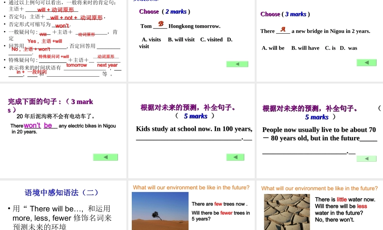Viewport: 383px width, 230px height.
Task: Open the desert tree photo
Action: (x=160, y=211)
